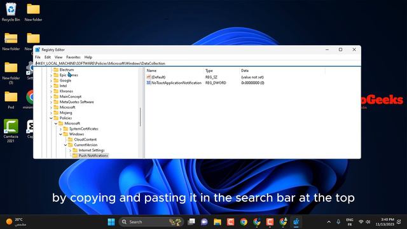
Task: Open File Explorer from the taskbar
Action: tap(217, 222)
